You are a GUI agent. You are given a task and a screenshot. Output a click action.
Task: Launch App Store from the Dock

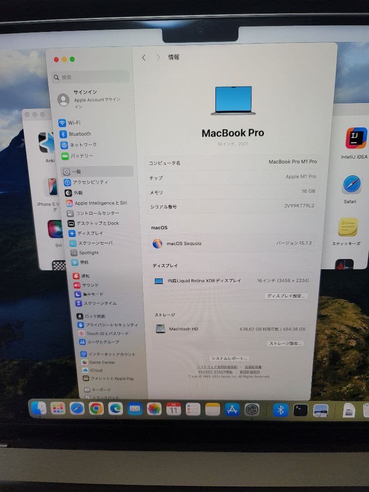pyautogui.click(x=233, y=409)
